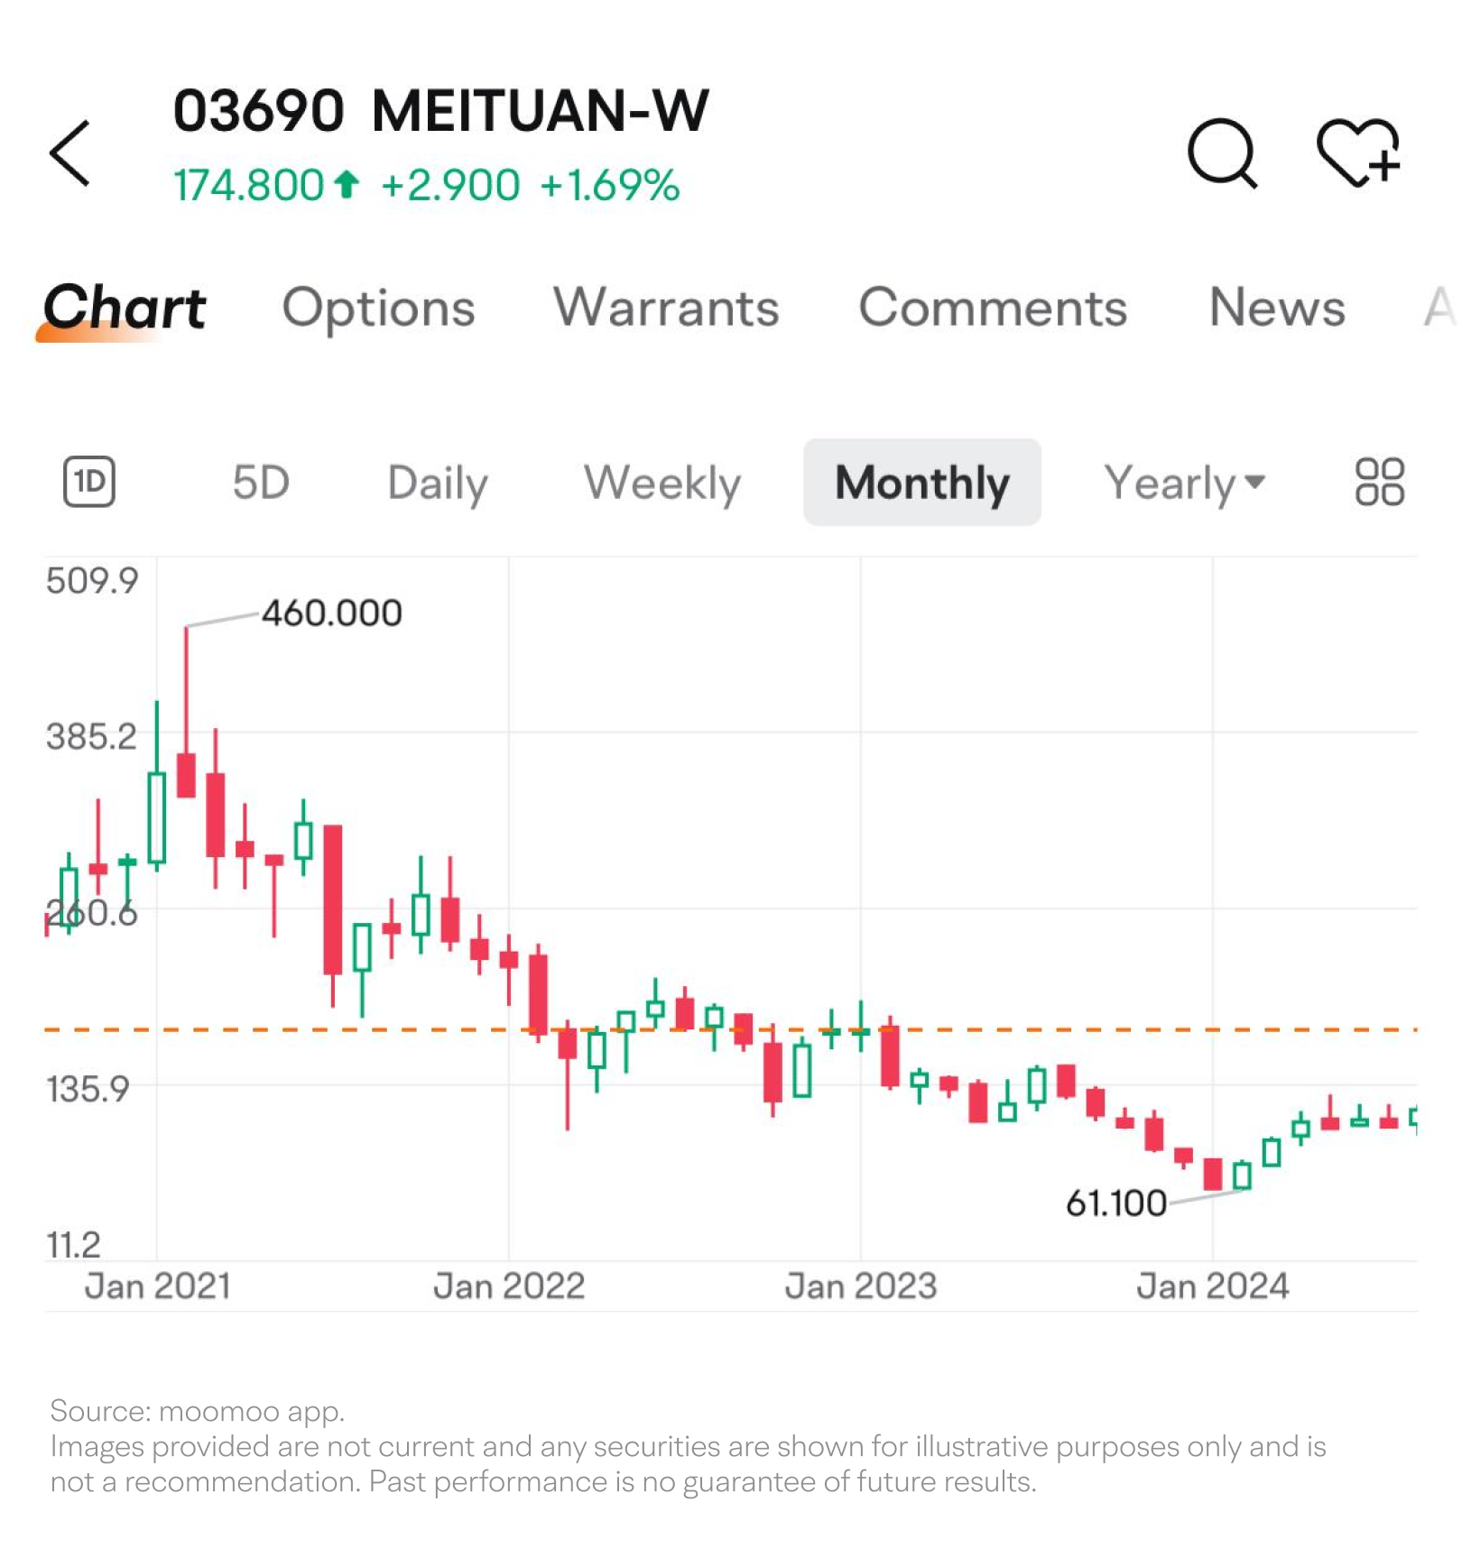
Task: Select the Monthly chart period
Action: [x=921, y=483]
